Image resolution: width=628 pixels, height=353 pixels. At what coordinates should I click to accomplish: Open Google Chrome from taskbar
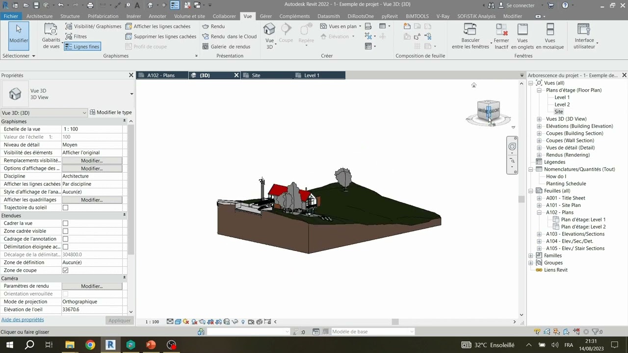90,345
